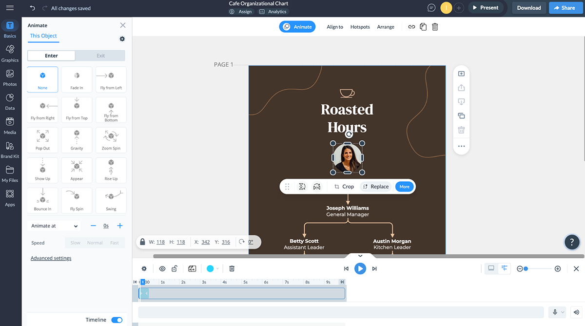585x326 pixels.
Task: Toggle timeline object visibility eye icon
Action: 162,268
